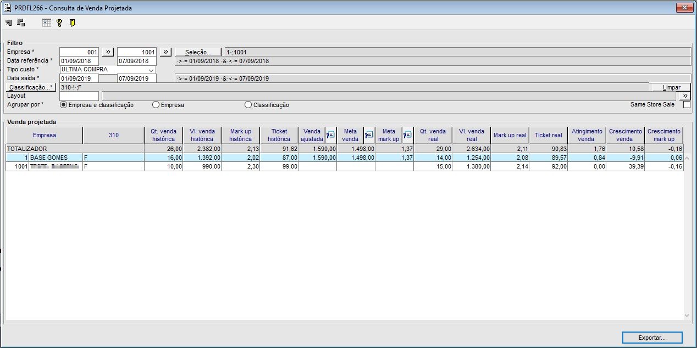Click the document icon in title bar

(7, 8)
